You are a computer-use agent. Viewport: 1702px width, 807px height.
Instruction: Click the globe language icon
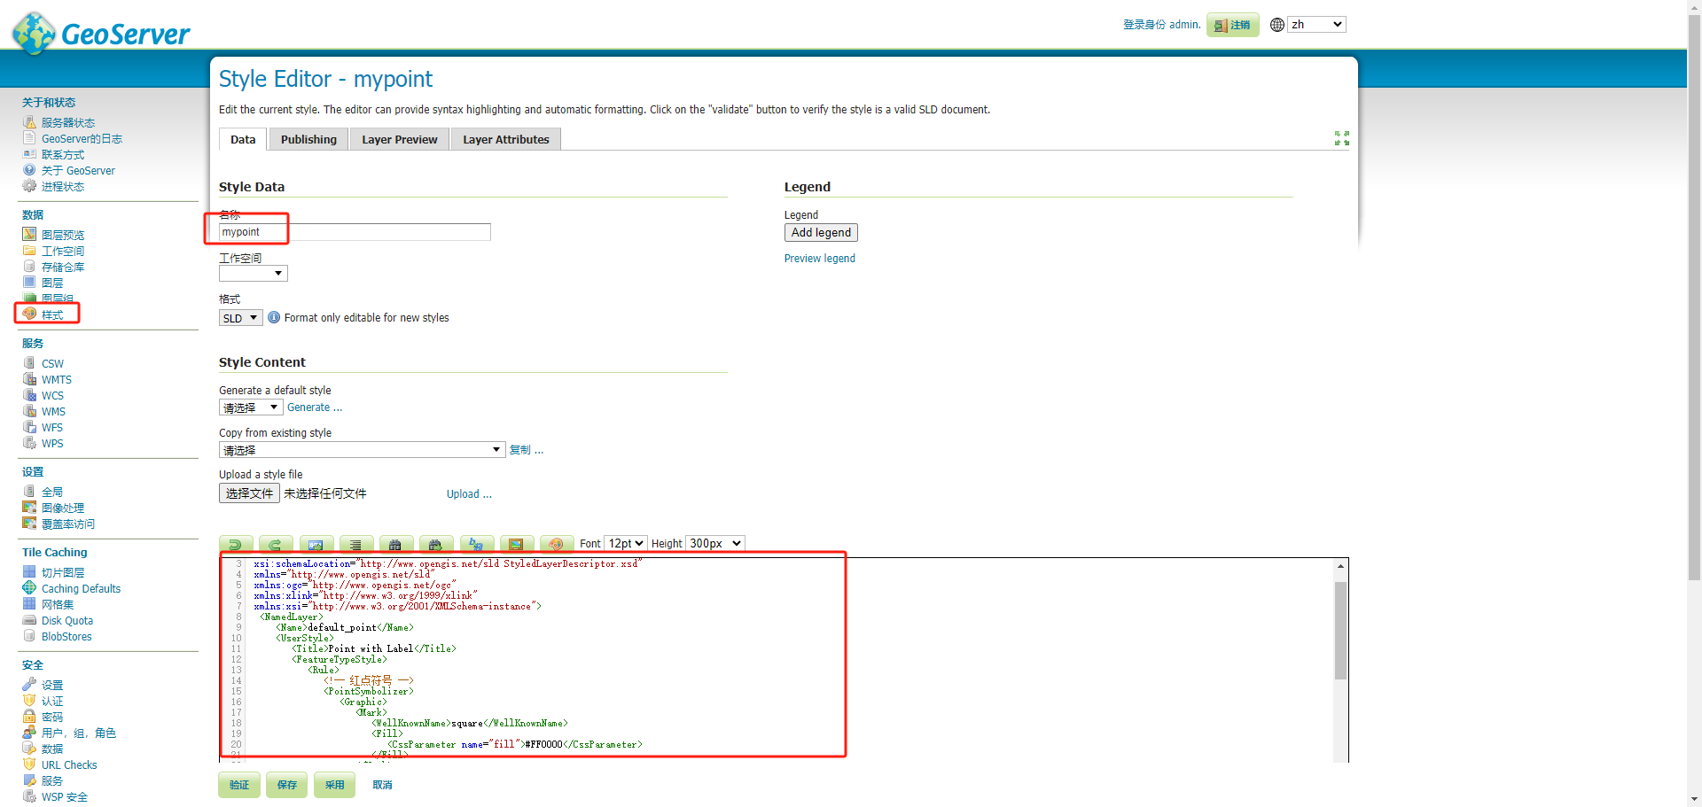coord(1277,25)
